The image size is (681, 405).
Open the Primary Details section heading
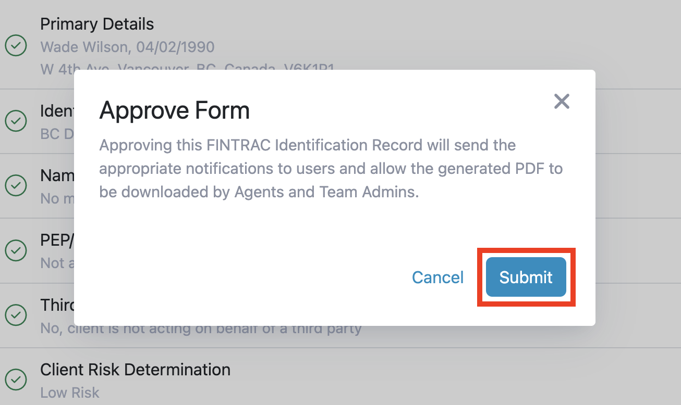click(97, 24)
